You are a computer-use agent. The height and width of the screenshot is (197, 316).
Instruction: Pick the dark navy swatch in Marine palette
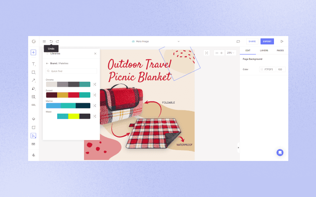pos(83,106)
